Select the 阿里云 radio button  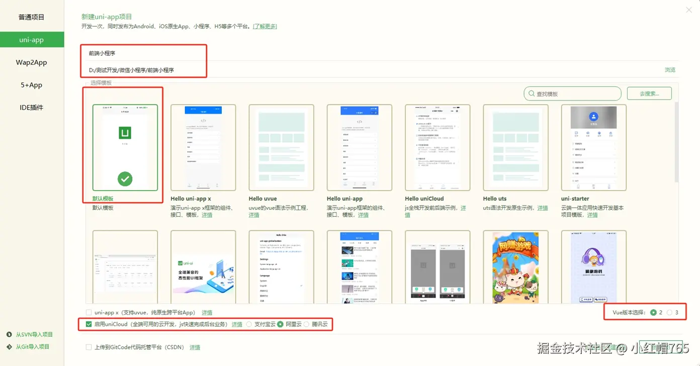click(x=281, y=324)
